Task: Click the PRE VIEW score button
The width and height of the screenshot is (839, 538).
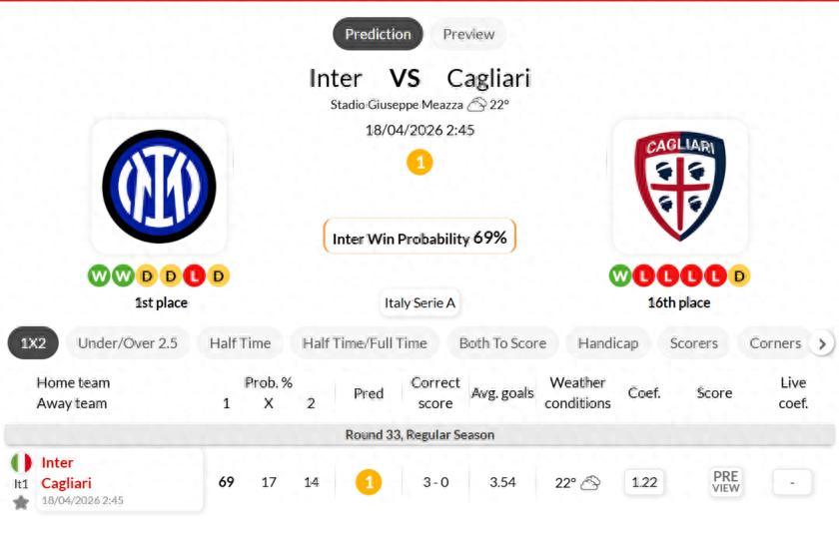Action: coord(726,482)
